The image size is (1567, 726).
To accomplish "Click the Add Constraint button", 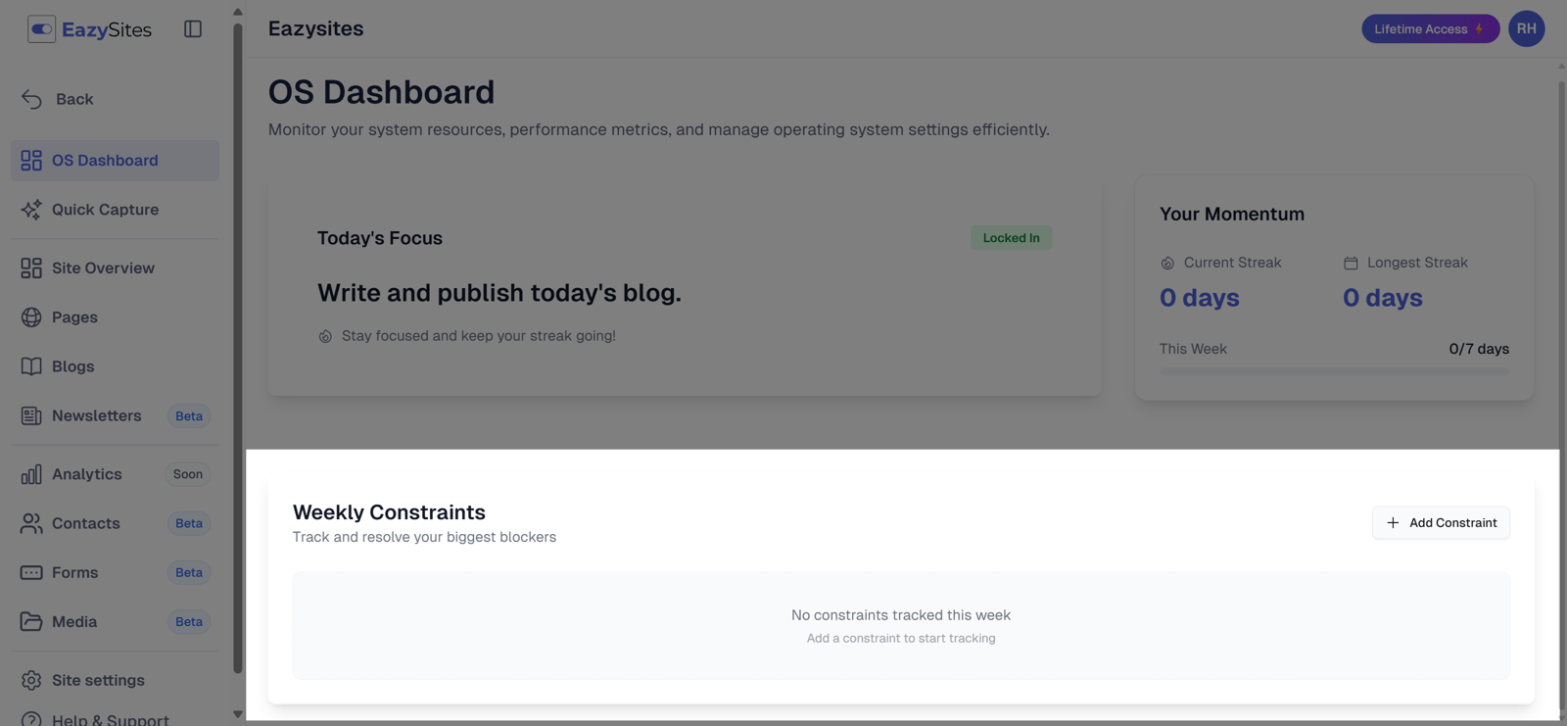I will coord(1440,522).
